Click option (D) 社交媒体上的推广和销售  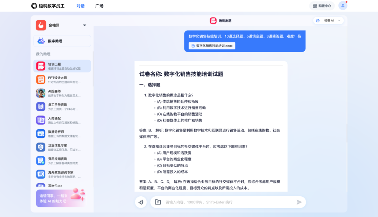click(180, 121)
